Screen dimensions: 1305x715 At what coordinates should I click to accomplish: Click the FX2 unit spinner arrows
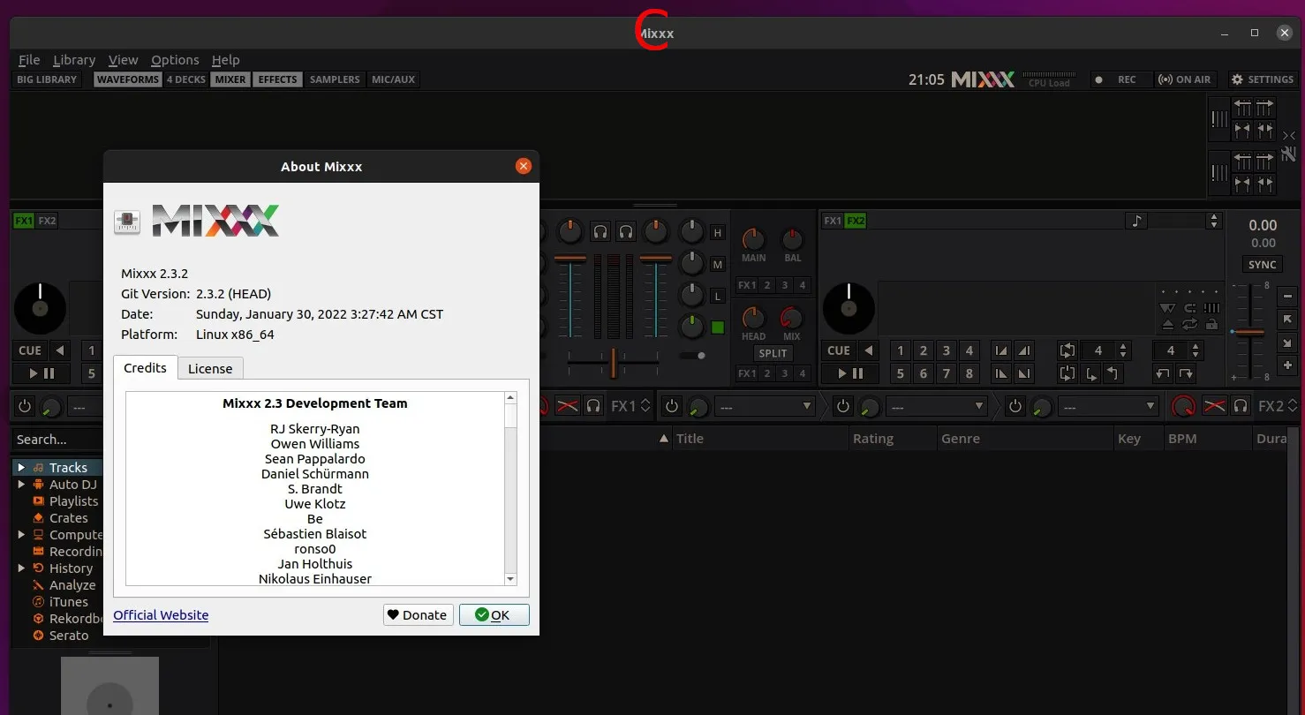pos(1292,406)
